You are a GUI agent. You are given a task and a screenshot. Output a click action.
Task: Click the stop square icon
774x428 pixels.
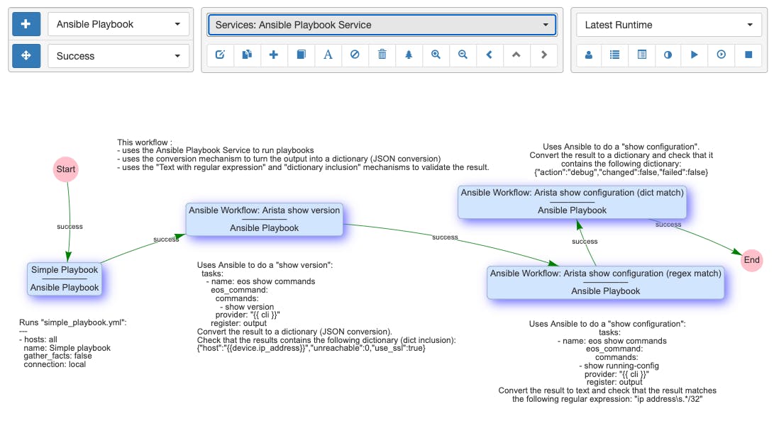[x=748, y=55]
